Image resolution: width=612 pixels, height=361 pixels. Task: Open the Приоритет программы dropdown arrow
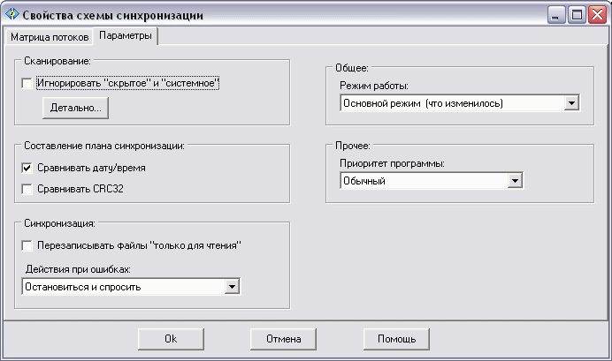coord(515,181)
